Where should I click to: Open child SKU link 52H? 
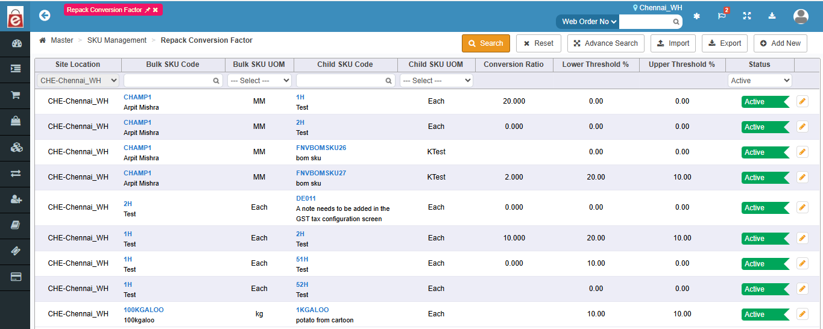pyautogui.click(x=302, y=284)
